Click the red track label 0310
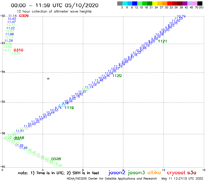206x181 pixels. click(x=18, y=50)
